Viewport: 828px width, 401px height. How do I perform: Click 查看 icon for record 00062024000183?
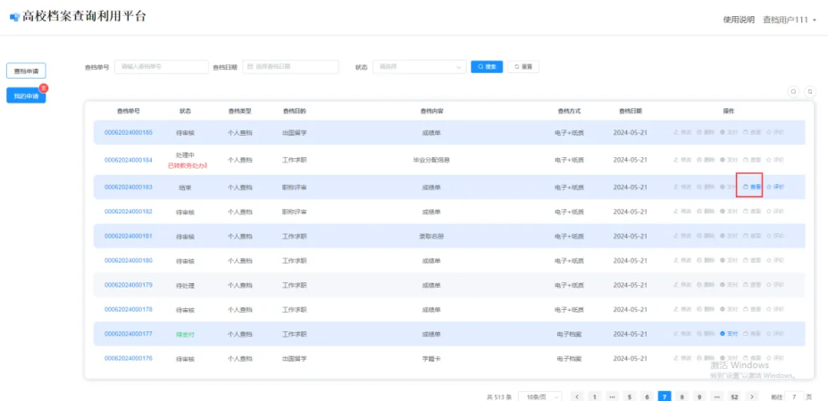click(x=751, y=187)
